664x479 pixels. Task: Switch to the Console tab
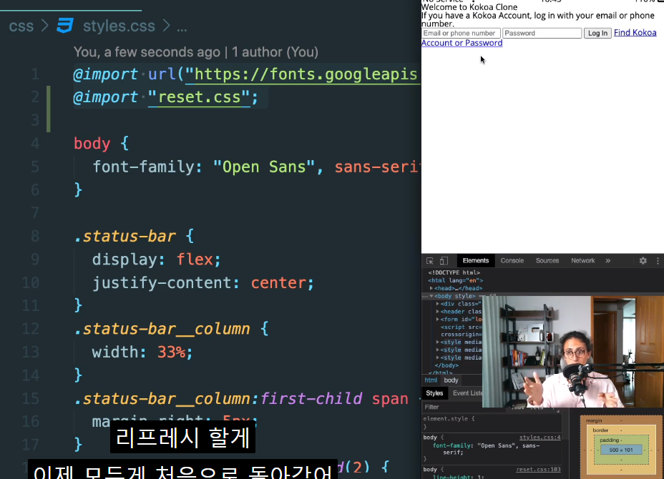coord(512,261)
